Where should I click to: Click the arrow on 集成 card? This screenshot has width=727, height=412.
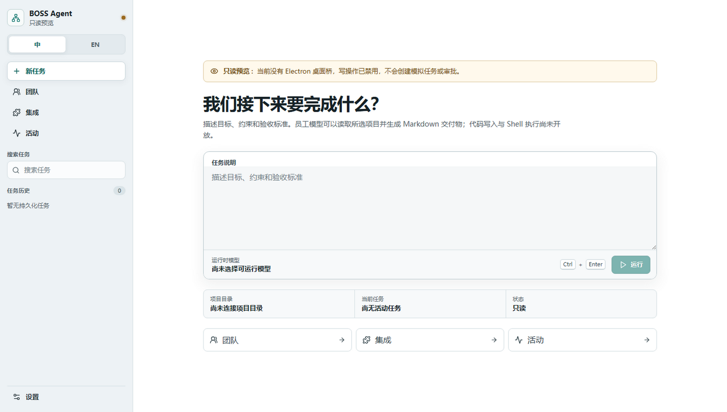tap(494, 340)
